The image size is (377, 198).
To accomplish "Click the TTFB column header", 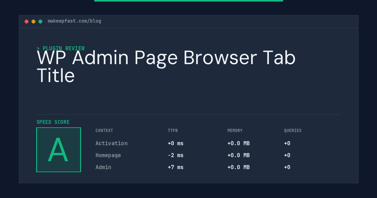I will tap(173, 131).
